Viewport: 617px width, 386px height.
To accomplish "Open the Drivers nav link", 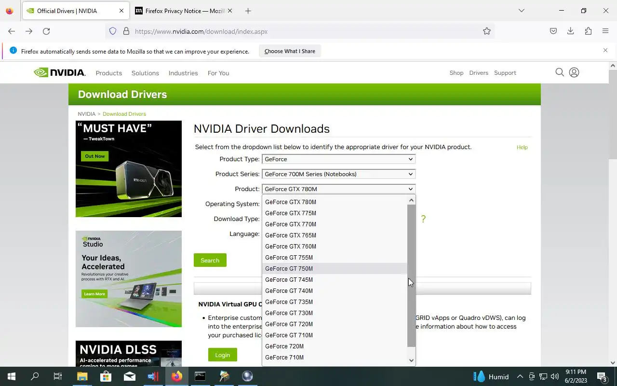I will click(479, 73).
